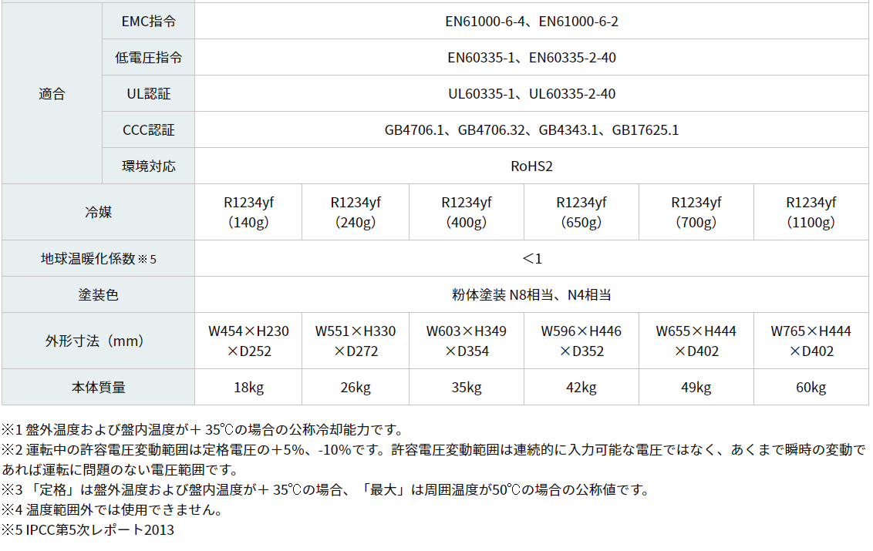Click the 粉体塗装 N8相当 paint color cell
The height and width of the screenshot is (551, 873).
pos(531,294)
